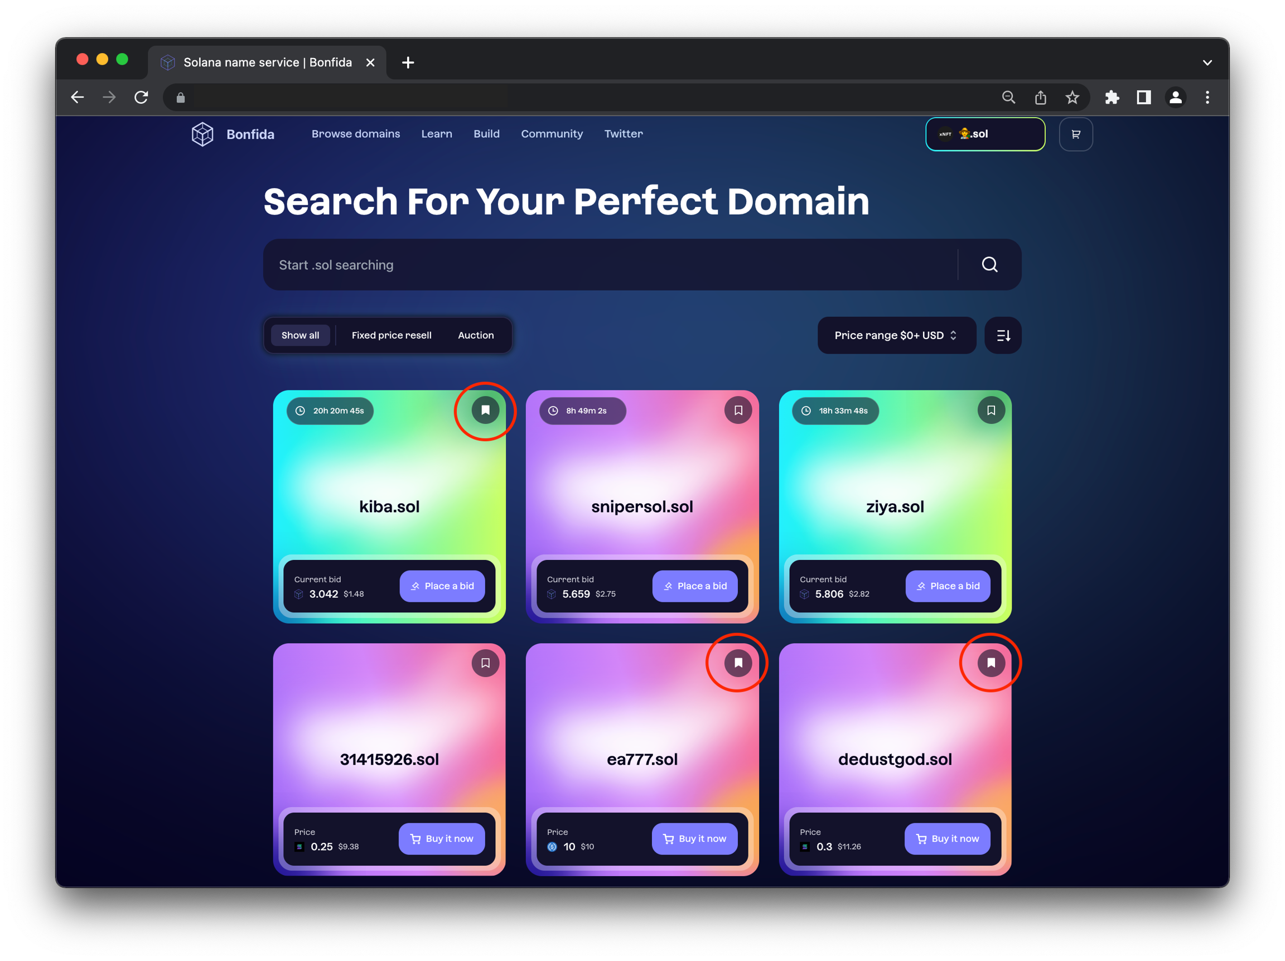Image resolution: width=1285 pixels, height=961 pixels.
Task: Open the .sol wallet account menu
Action: [984, 134]
